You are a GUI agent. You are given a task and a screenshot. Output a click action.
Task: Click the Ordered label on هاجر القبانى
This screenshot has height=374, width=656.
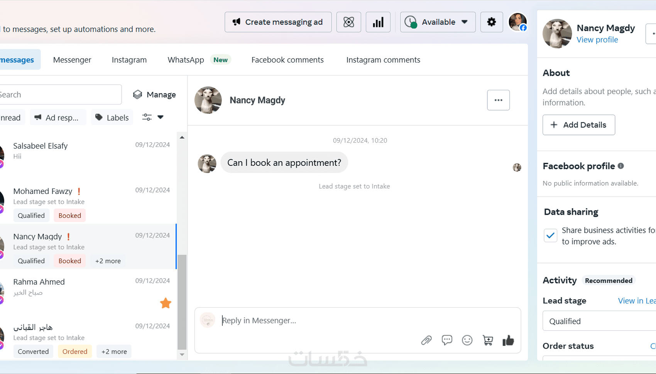pyautogui.click(x=75, y=352)
